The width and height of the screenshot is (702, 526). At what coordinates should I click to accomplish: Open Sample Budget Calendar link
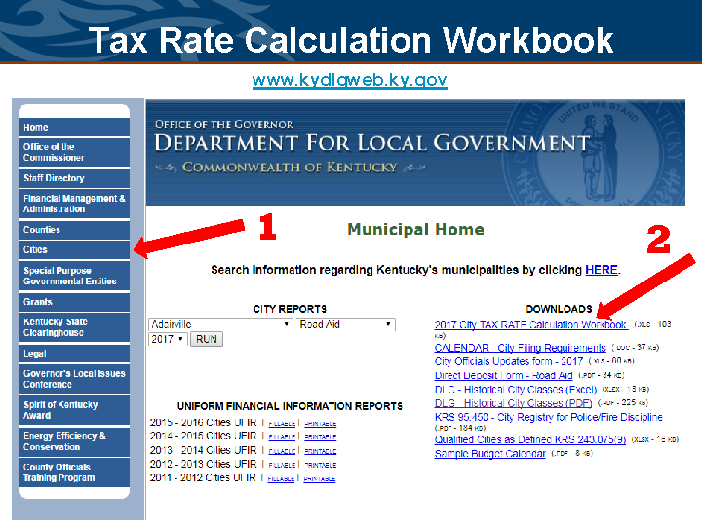(x=489, y=454)
